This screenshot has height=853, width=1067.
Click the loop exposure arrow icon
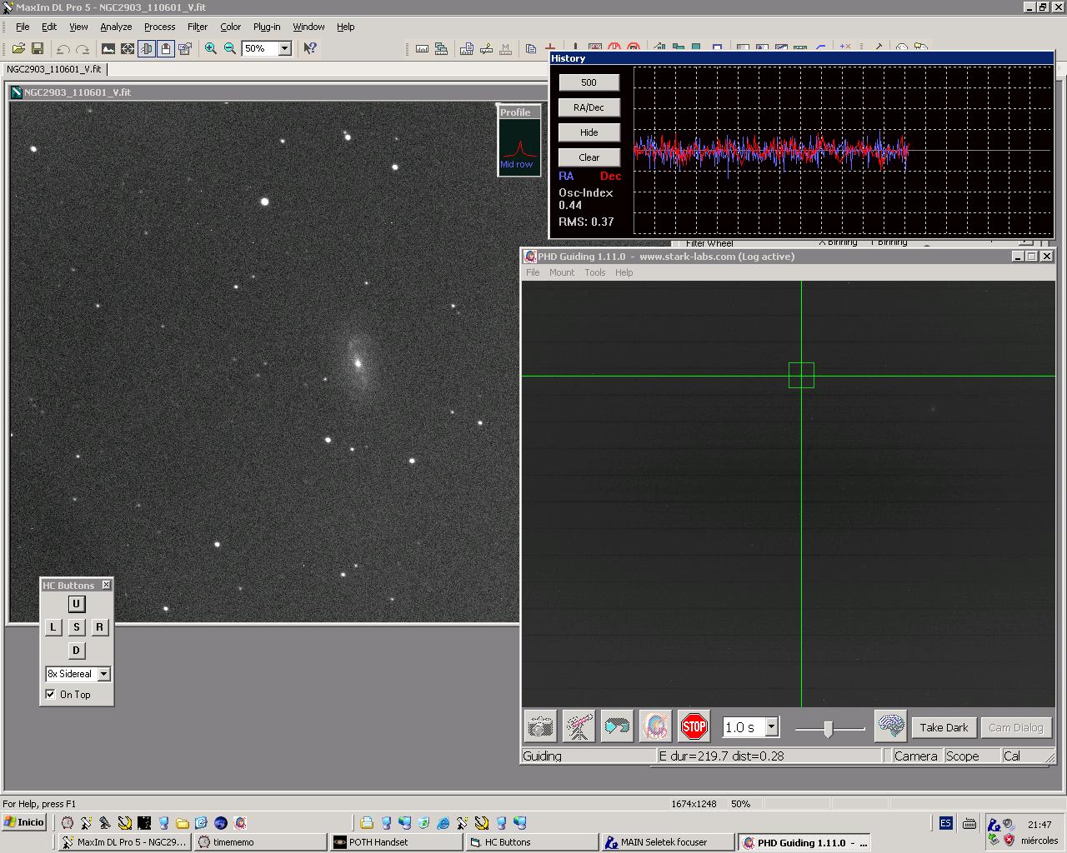pos(617,726)
